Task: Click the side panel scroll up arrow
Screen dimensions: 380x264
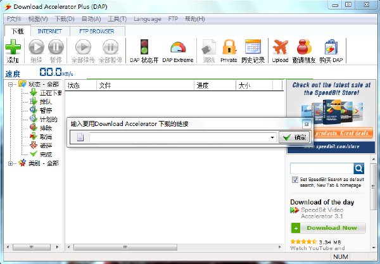Action: 374,159
